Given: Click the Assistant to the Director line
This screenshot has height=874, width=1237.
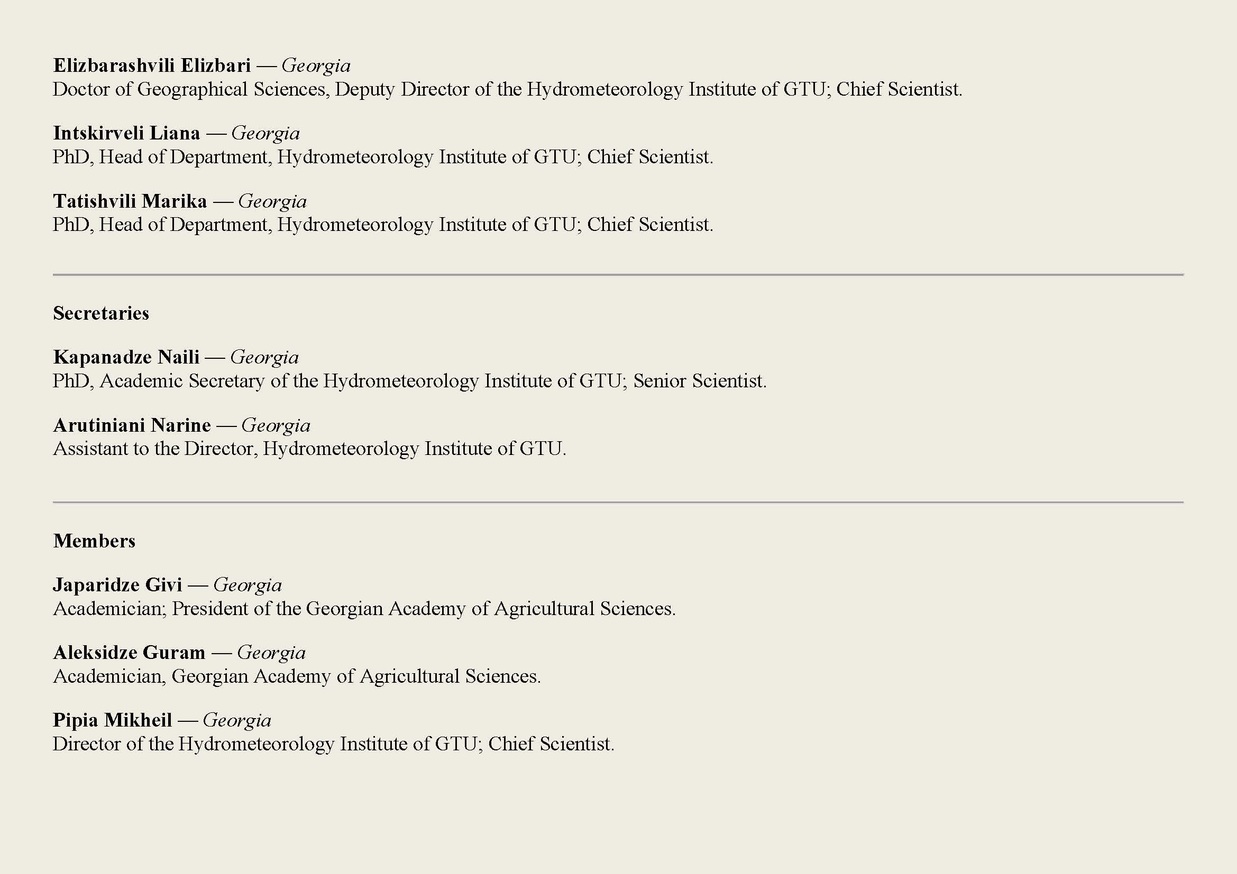Looking at the screenshot, I should (x=309, y=448).
